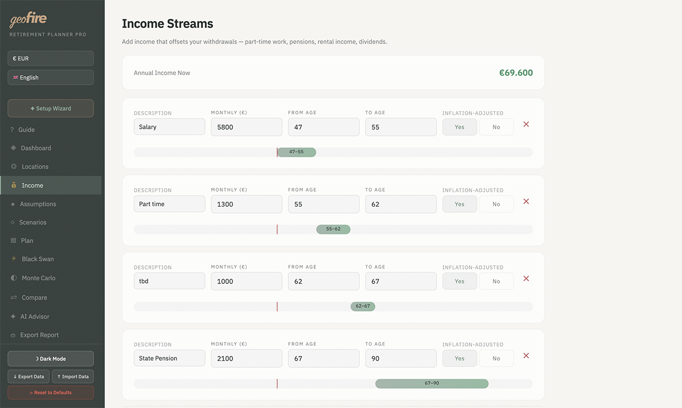Select No for tbd inflation adjustment

pos(496,281)
